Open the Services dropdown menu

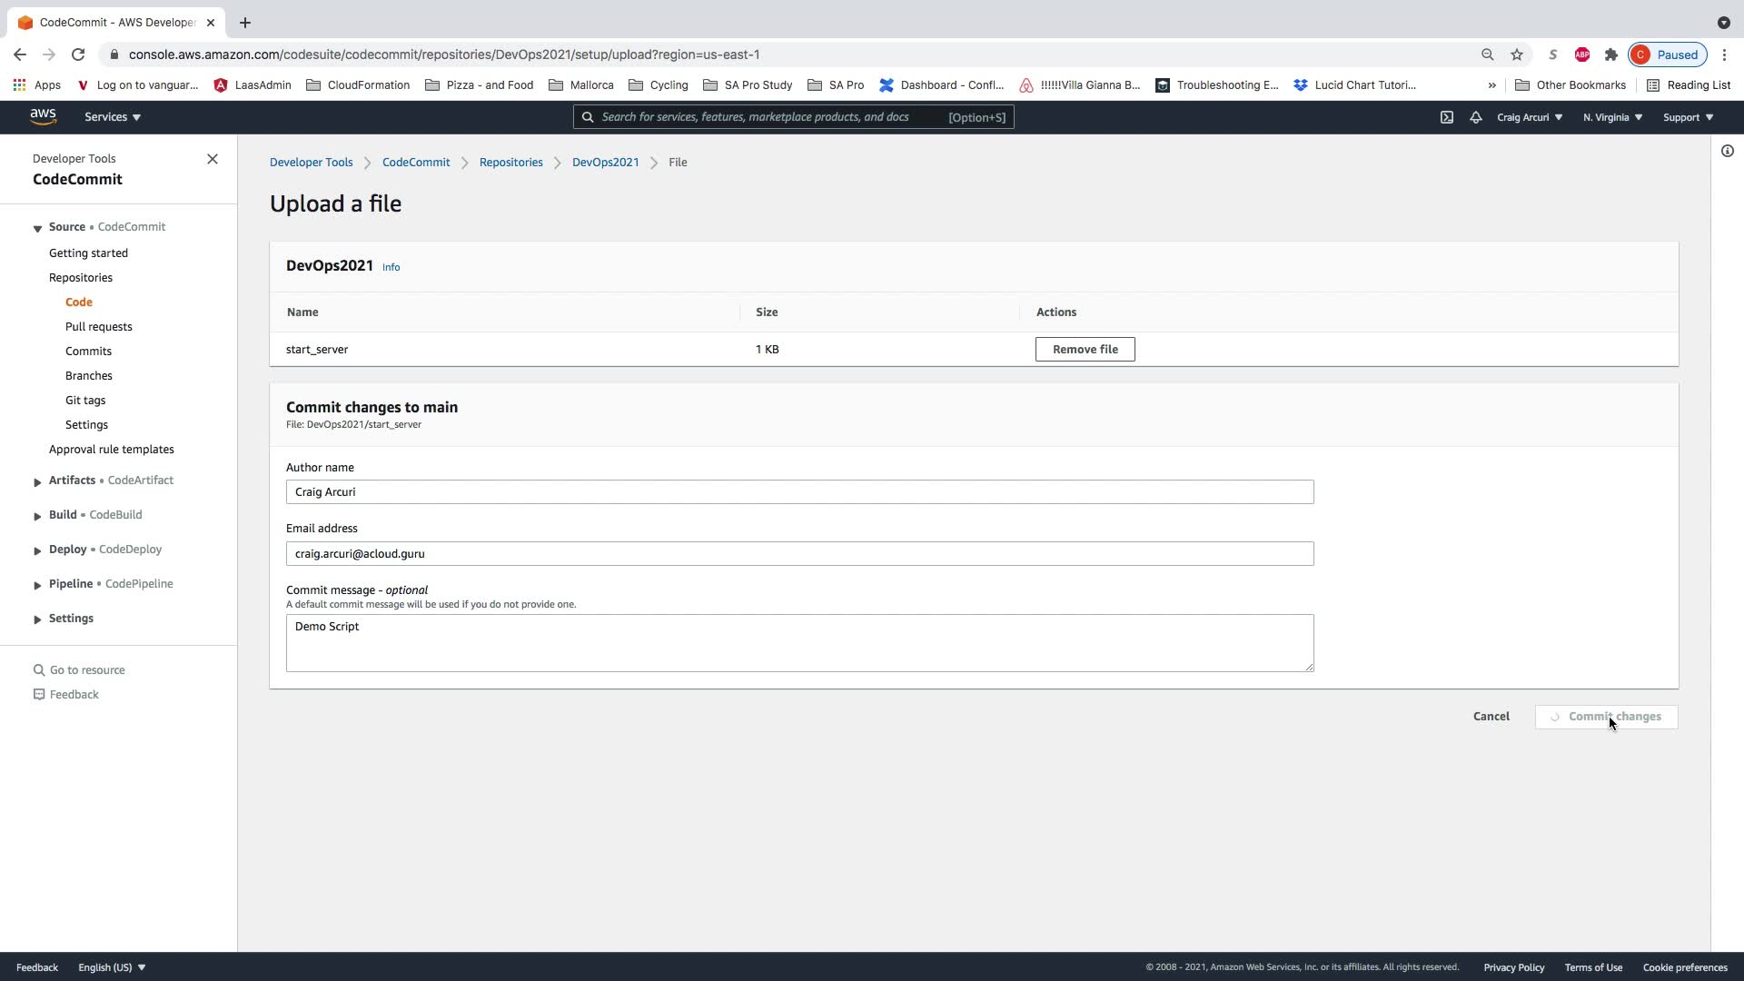(x=113, y=117)
